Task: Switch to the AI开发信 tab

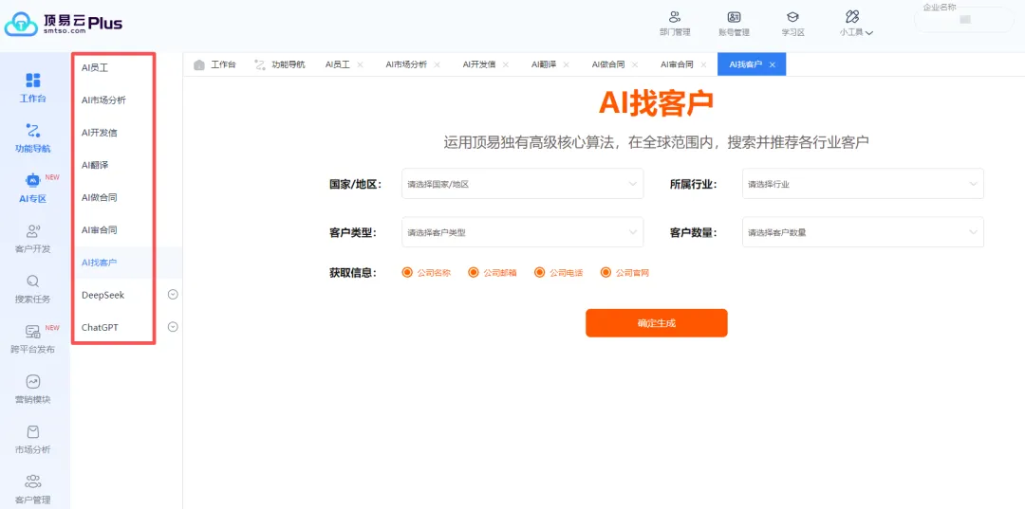Action: (x=479, y=64)
